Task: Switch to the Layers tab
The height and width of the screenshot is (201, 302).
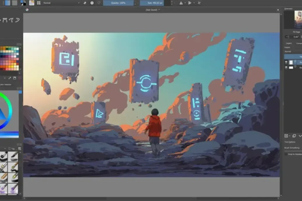Action: [289, 43]
